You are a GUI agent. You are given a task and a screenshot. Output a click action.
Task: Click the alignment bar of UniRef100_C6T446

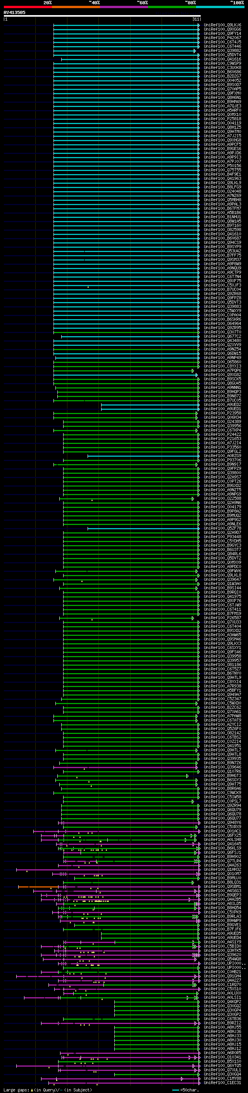(126, 46)
